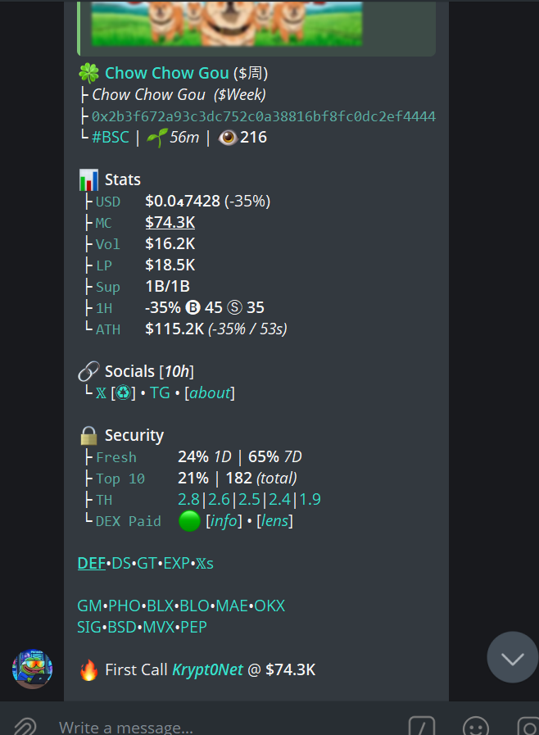Click the X social icon link
The height and width of the screenshot is (735, 539).
(101, 392)
